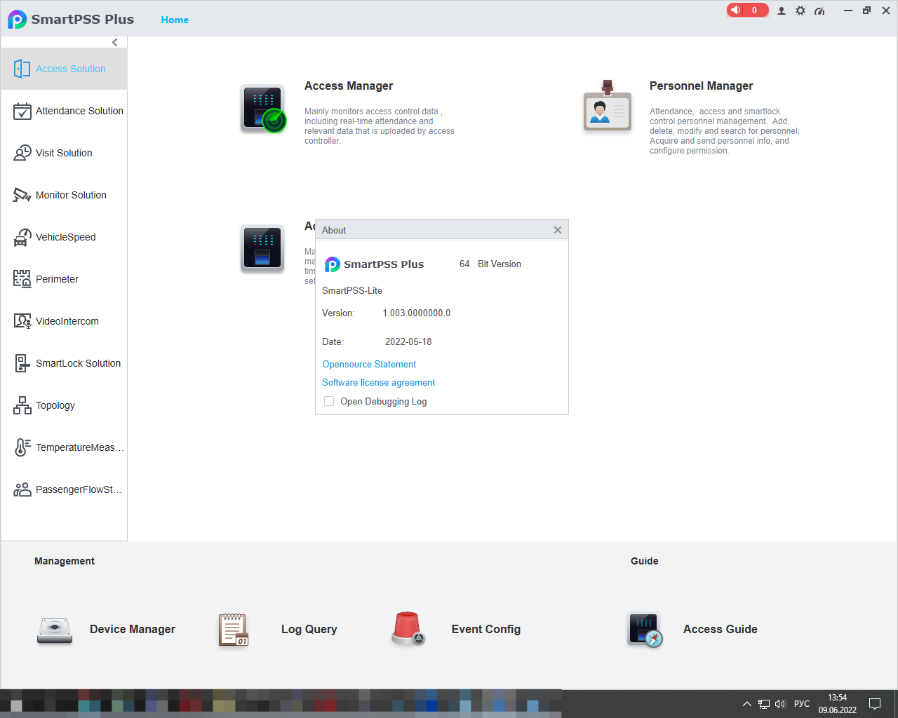
Task: Open the Visit Solution icon
Action: pos(22,153)
